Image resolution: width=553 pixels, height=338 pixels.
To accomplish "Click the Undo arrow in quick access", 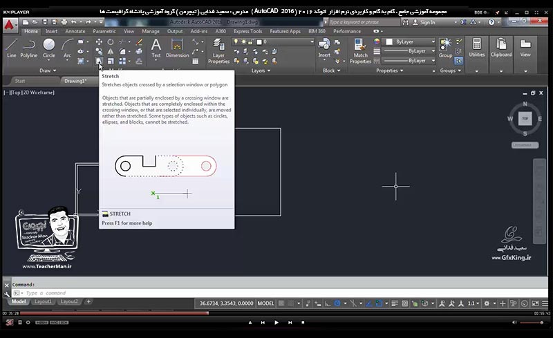I will point(73,22).
